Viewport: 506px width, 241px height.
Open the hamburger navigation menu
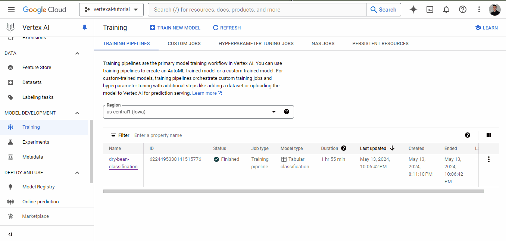(11, 10)
